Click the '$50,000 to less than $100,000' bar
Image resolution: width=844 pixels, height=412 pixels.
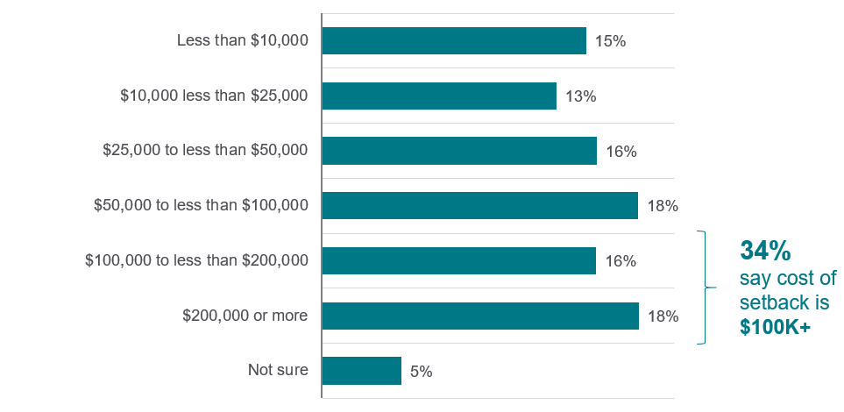click(x=479, y=206)
